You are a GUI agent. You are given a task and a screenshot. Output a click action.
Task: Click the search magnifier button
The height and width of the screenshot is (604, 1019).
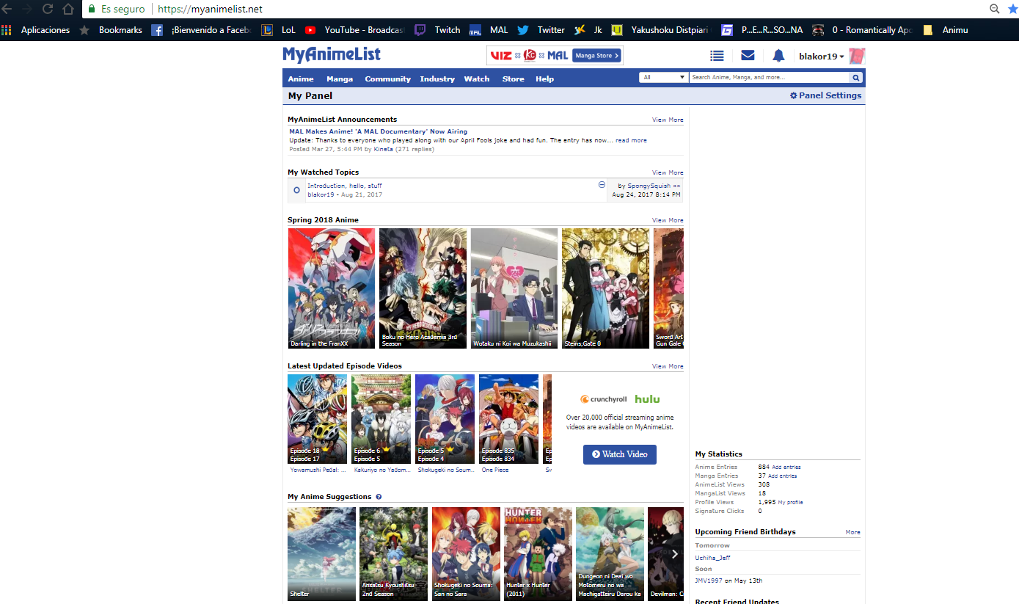pos(856,78)
